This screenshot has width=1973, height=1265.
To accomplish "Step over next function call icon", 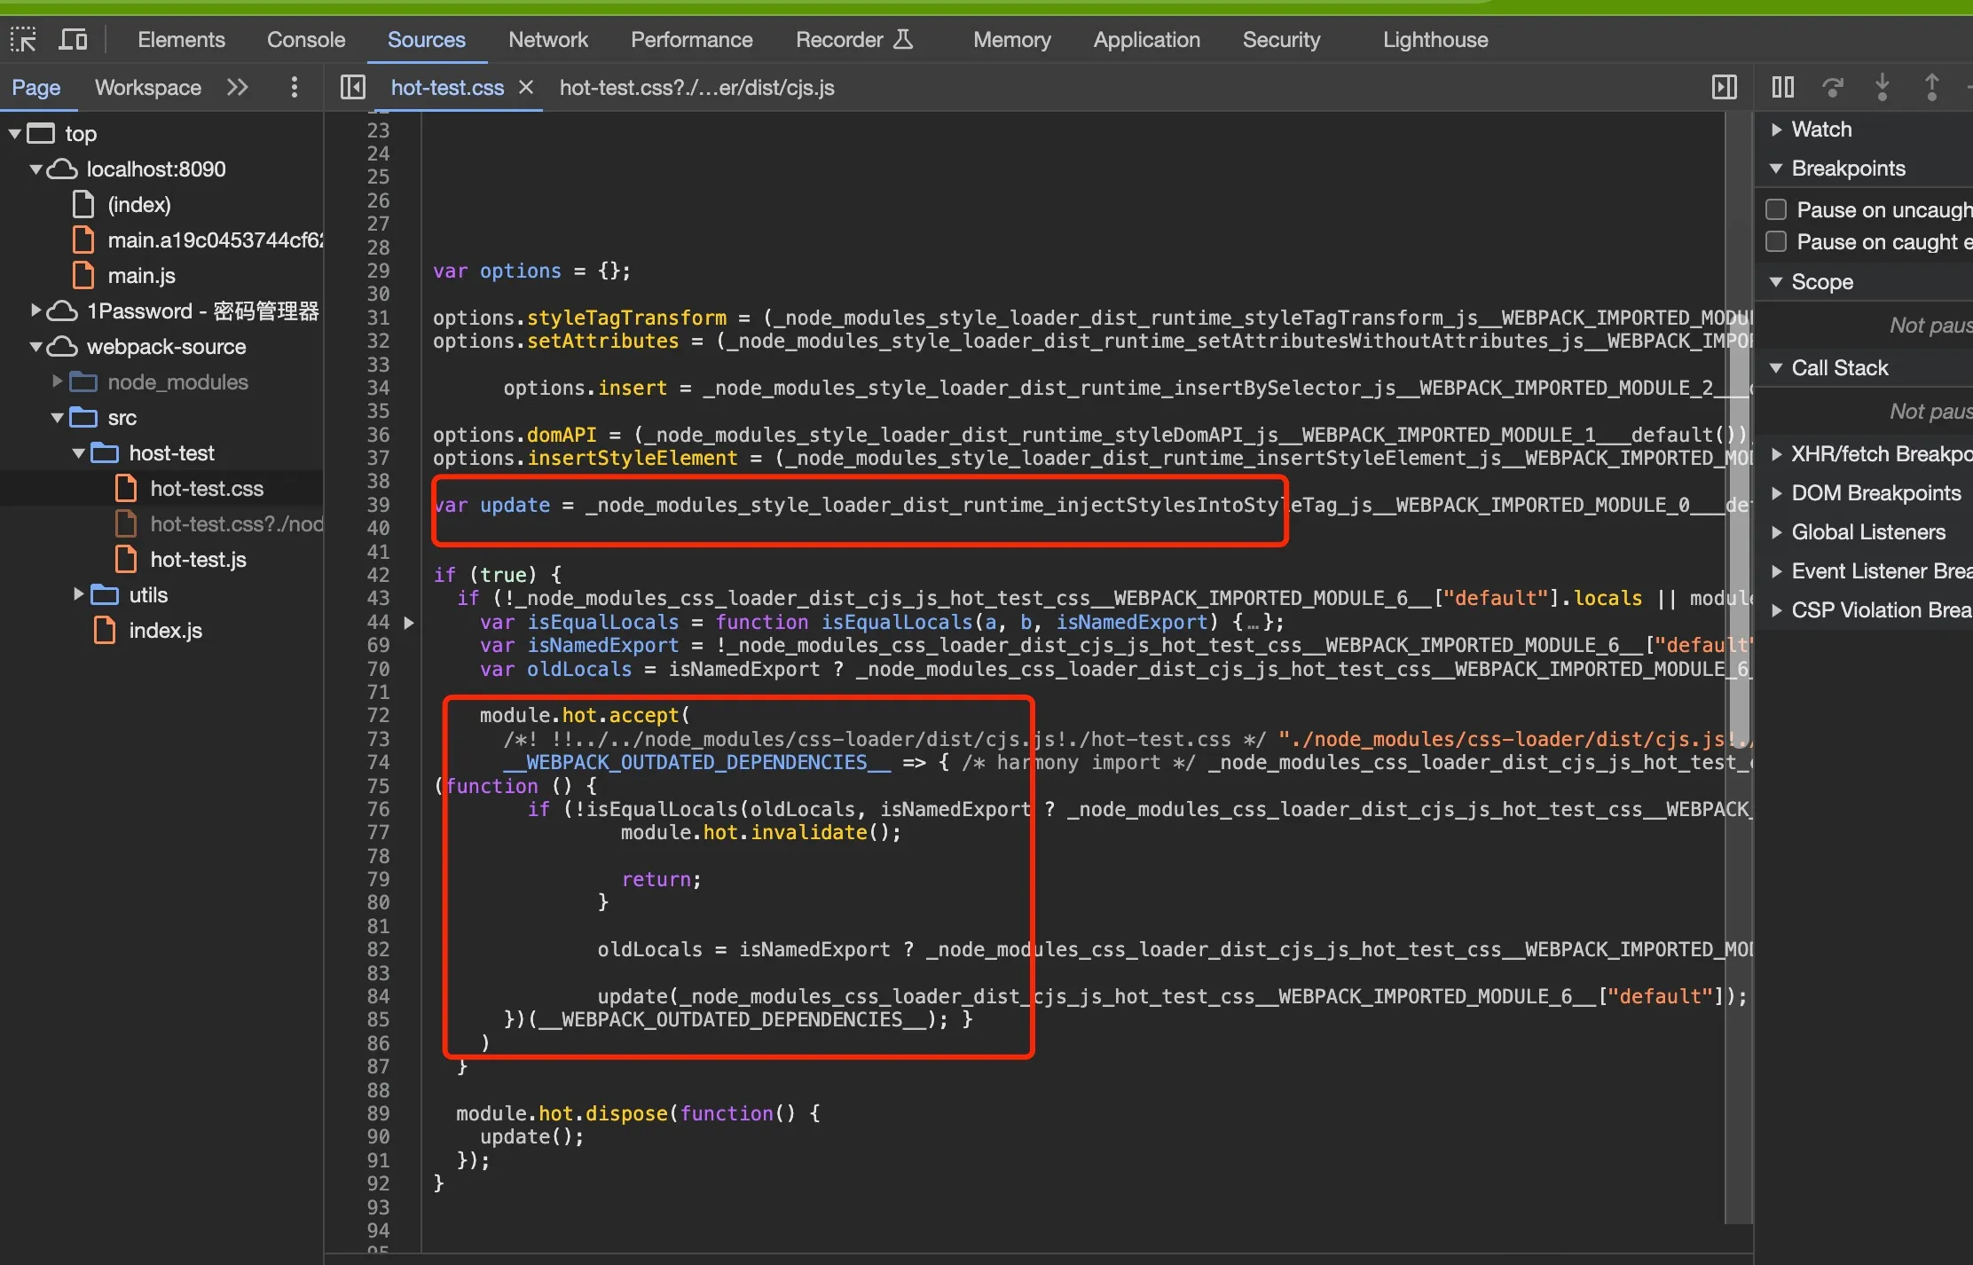I will coord(1833,87).
